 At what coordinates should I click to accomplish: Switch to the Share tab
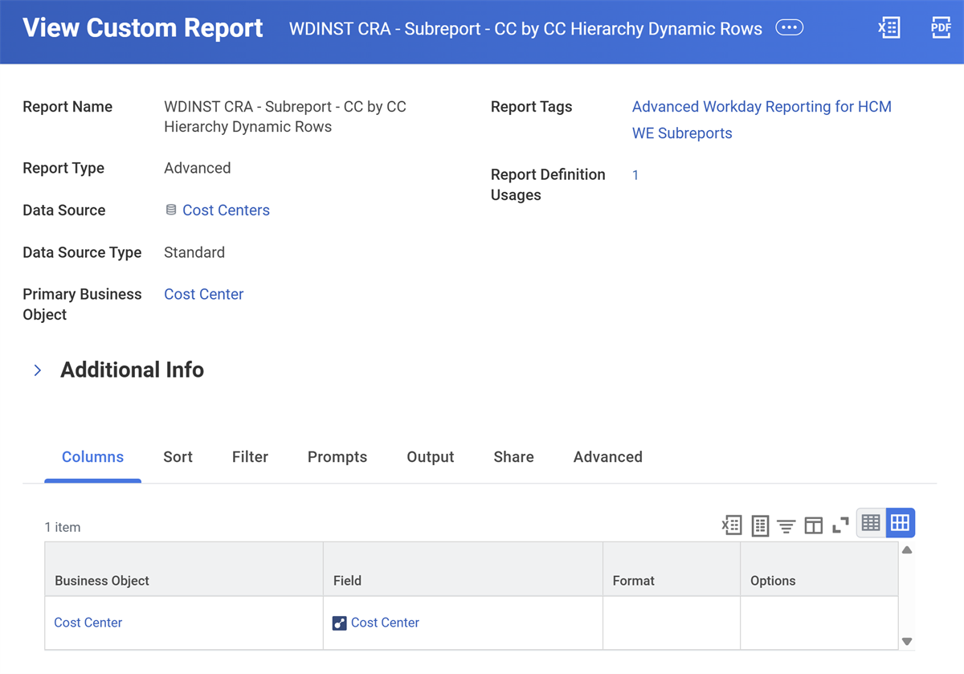[514, 457]
